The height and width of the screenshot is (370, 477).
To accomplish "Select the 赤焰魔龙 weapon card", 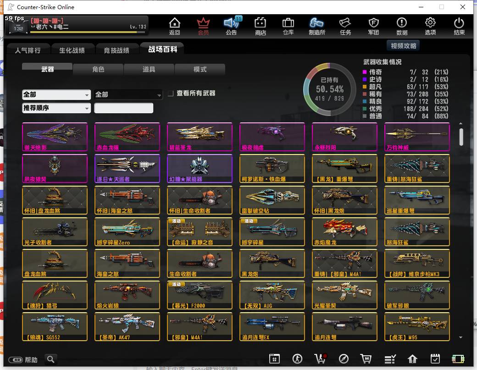I will click(x=344, y=232).
